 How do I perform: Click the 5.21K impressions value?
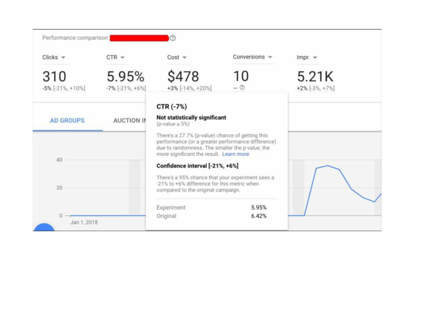[315, 76]
